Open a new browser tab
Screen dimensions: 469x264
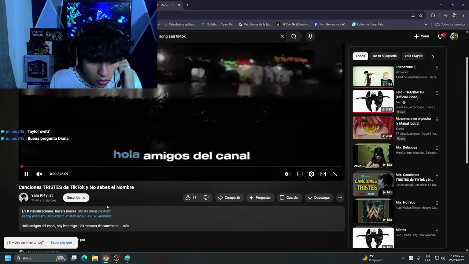[188, 5]
